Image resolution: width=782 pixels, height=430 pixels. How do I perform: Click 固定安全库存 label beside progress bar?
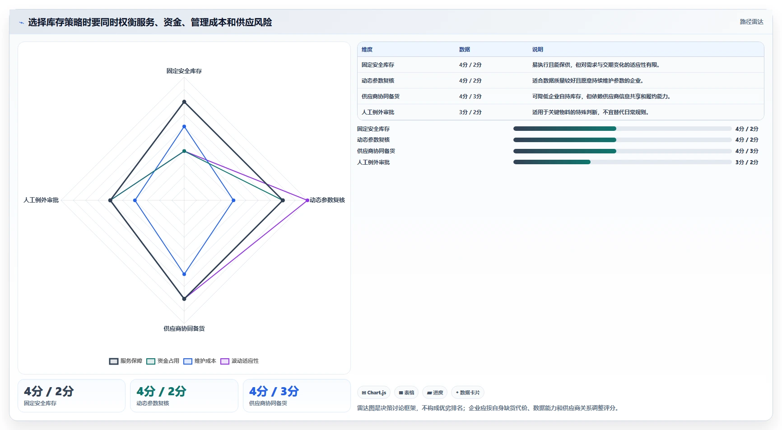click(373, 129)
